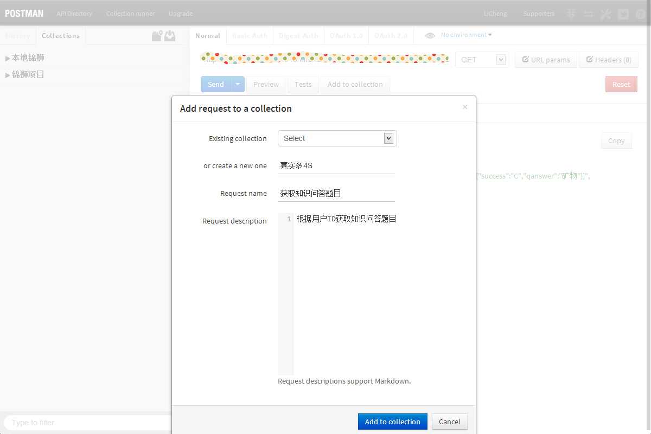Image resolution: width=651 pixels, height=434 pixels.
Task: Select the Basic Auth tab
Action: pos(250,36)
